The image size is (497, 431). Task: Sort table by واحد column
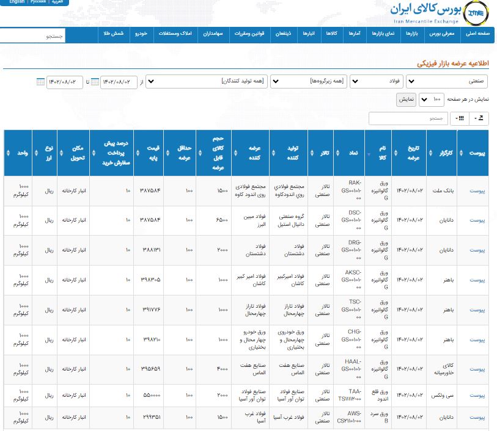[x=18, y=153]
